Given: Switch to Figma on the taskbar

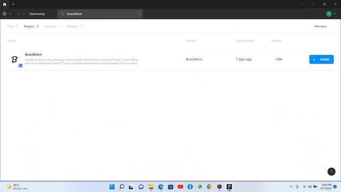Looking at the screenshot, I should click(x=229, y=187).
